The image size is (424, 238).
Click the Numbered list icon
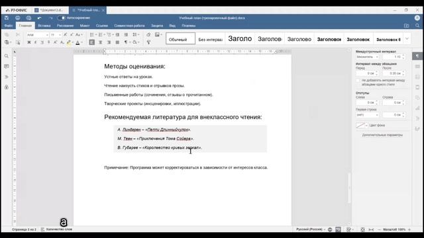pyautogui.click(x=101, y=35)
